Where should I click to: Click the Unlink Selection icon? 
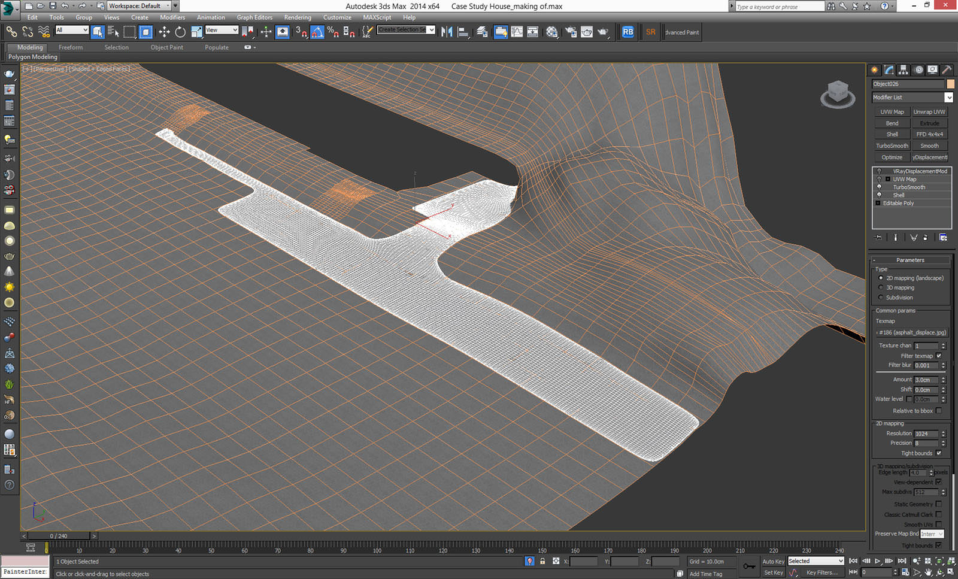28,31
